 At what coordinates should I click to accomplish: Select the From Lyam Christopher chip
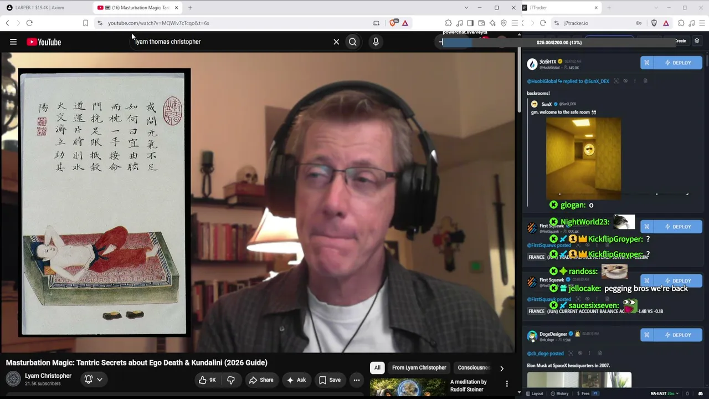[419, 367]
